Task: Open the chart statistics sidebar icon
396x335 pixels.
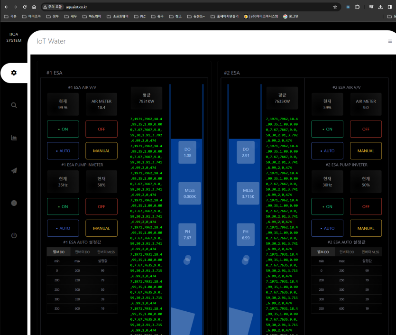Action: point(14,138)
